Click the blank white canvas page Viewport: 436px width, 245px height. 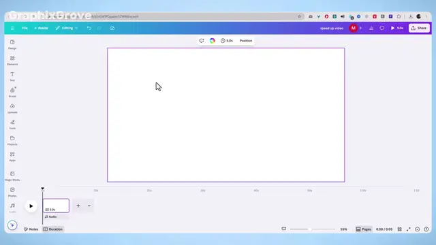coord(225,115)
